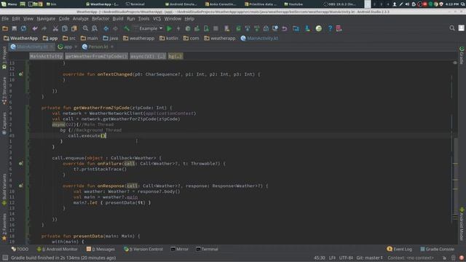Open the Messages tool window

click(x=100, y=249)
